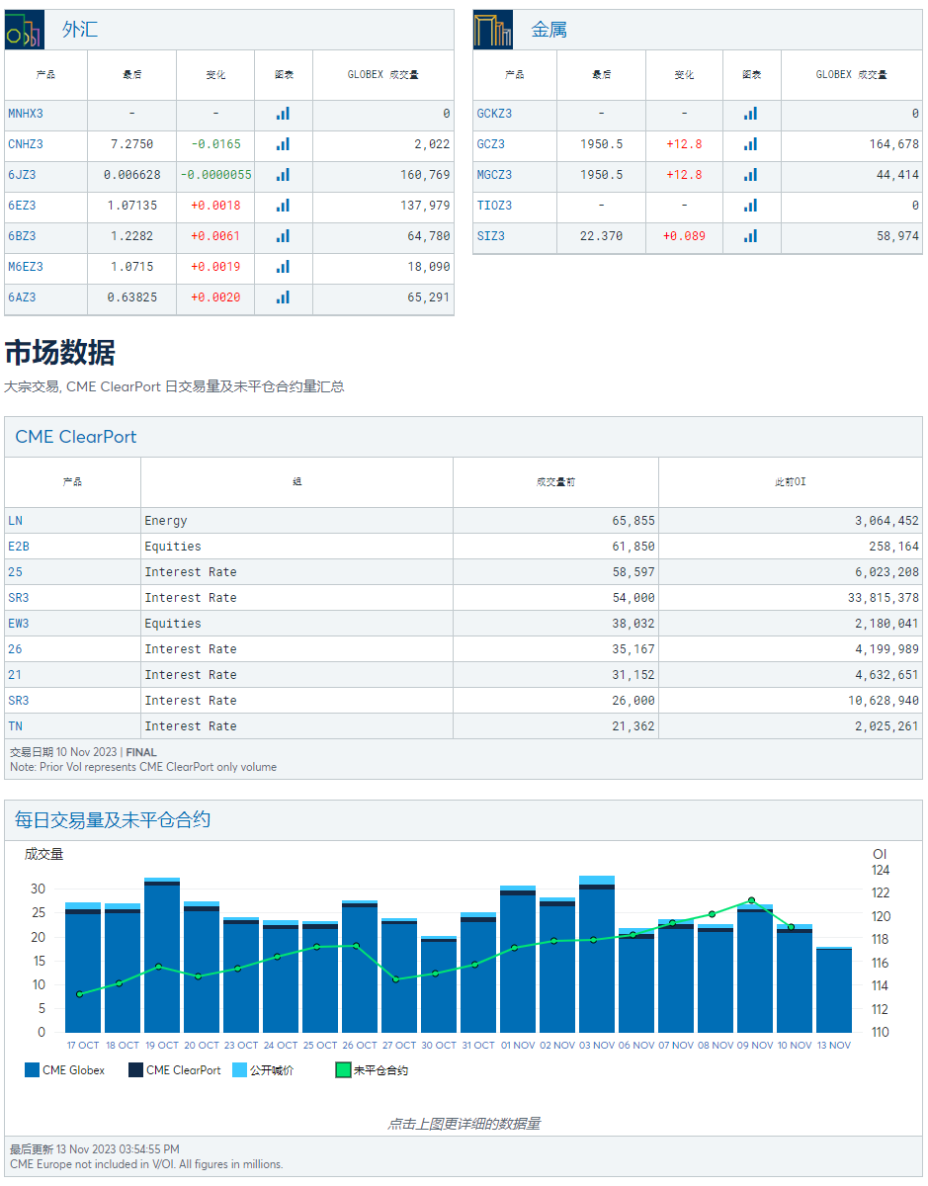Open the LN ClearPort product
This screenshot has height=1186, width=928.
click(15, 521)
